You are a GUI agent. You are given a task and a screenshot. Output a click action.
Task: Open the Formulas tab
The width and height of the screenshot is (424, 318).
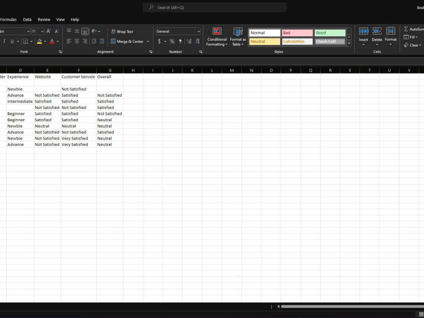[x=8, y=20]
